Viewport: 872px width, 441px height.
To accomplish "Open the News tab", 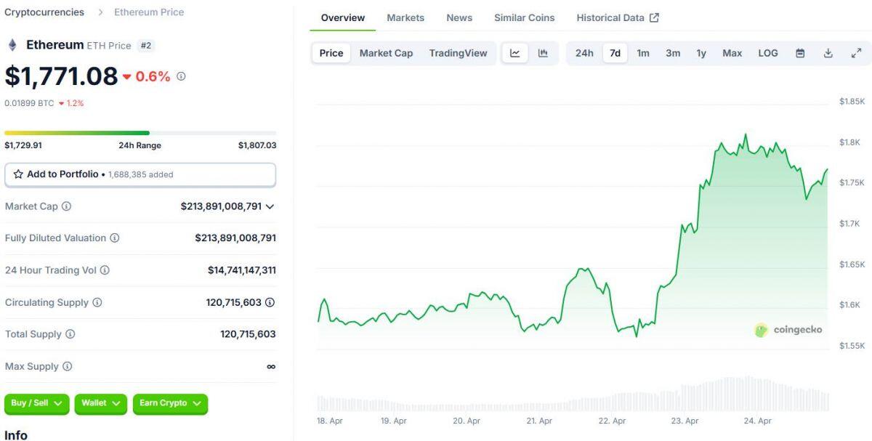I will (x=459, y=17).
